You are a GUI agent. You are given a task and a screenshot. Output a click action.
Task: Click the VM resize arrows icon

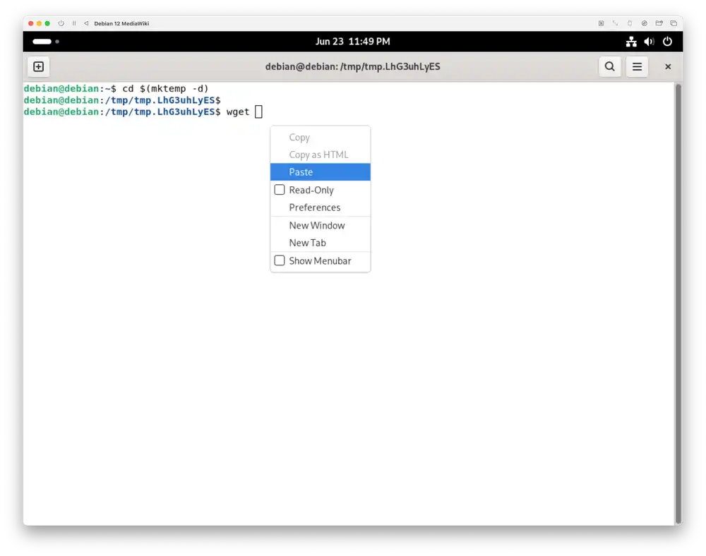[615, 23]
